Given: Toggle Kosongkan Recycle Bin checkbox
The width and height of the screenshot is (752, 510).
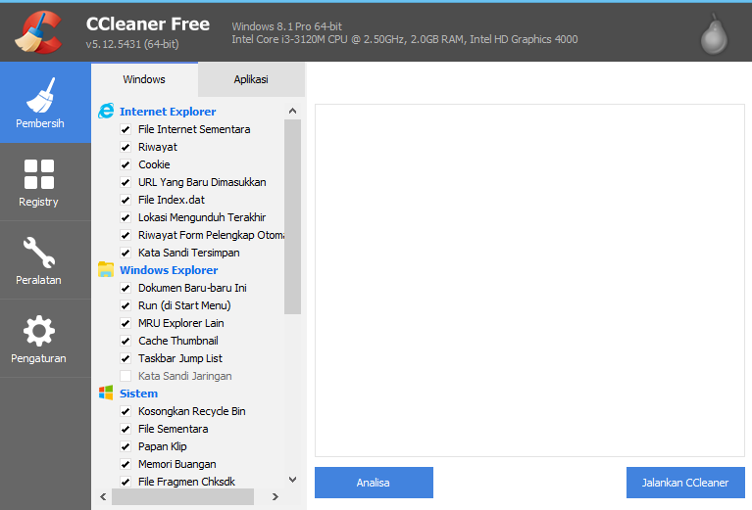Looking at the screenshot, I should tap(125, 411).
